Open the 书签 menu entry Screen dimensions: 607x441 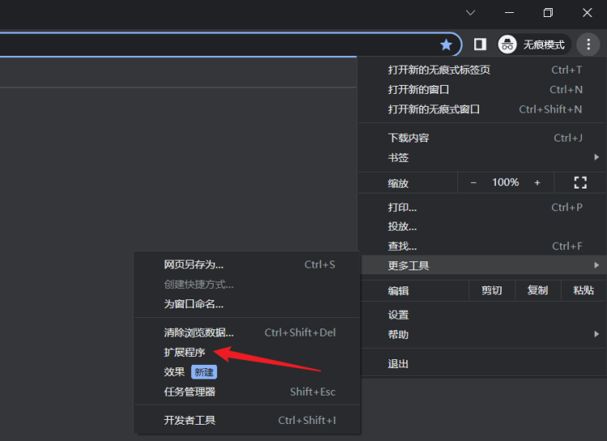[482, 158]
